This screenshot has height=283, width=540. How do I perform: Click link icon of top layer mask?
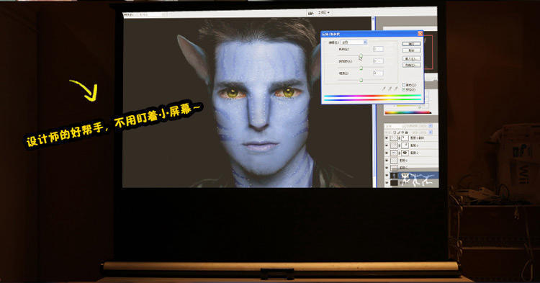tap(399, 138)
